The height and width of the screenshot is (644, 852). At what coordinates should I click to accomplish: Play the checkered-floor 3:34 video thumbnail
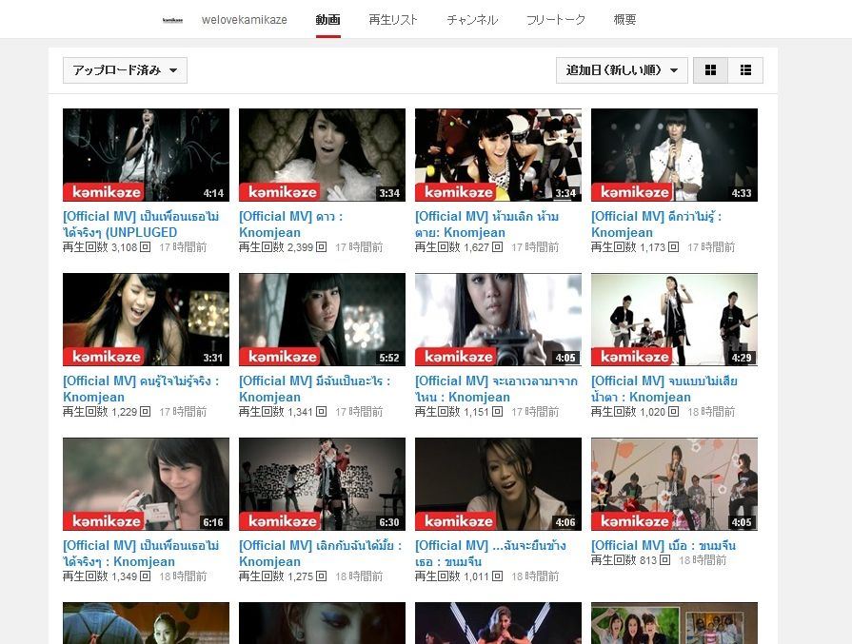[498, 155]
